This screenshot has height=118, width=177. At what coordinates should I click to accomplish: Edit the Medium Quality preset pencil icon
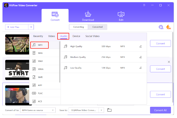point(141,57)
